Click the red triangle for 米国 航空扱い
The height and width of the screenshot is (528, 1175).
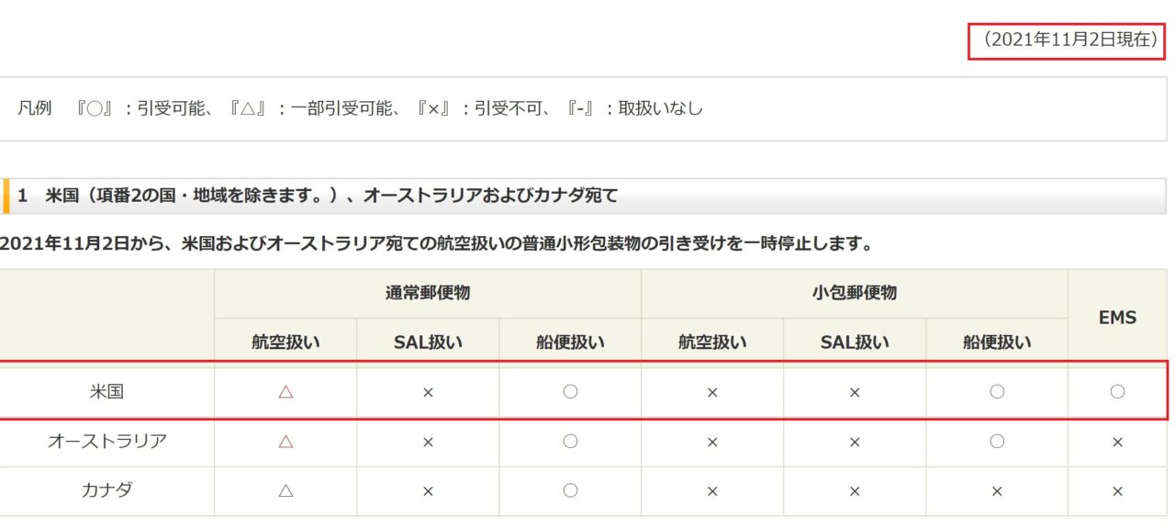click(285, 391)
